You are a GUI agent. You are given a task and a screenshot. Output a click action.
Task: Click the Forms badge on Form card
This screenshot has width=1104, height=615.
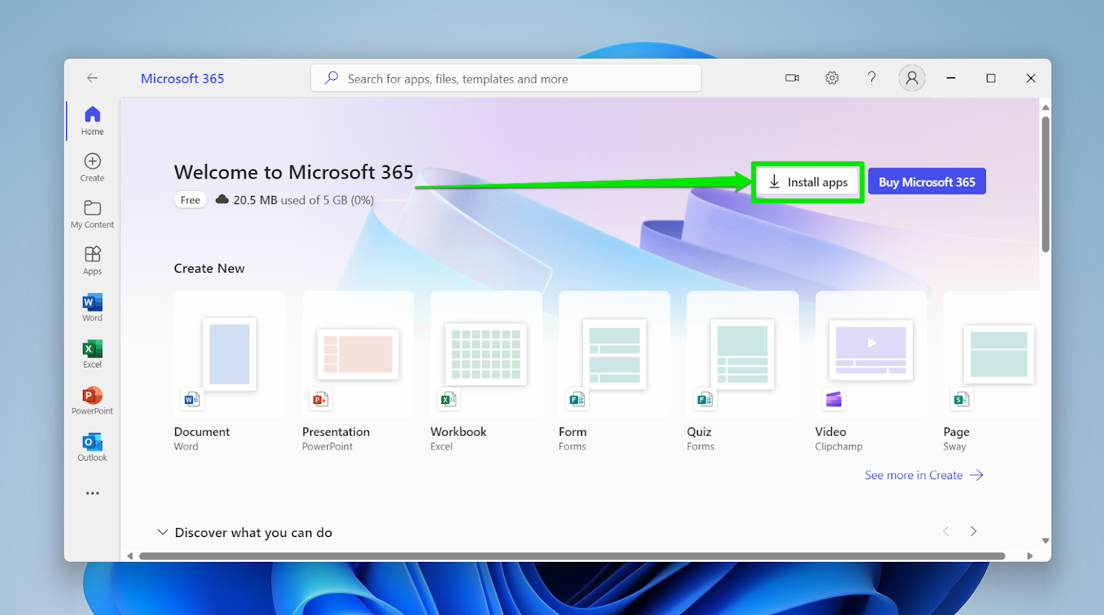(577, 399)
